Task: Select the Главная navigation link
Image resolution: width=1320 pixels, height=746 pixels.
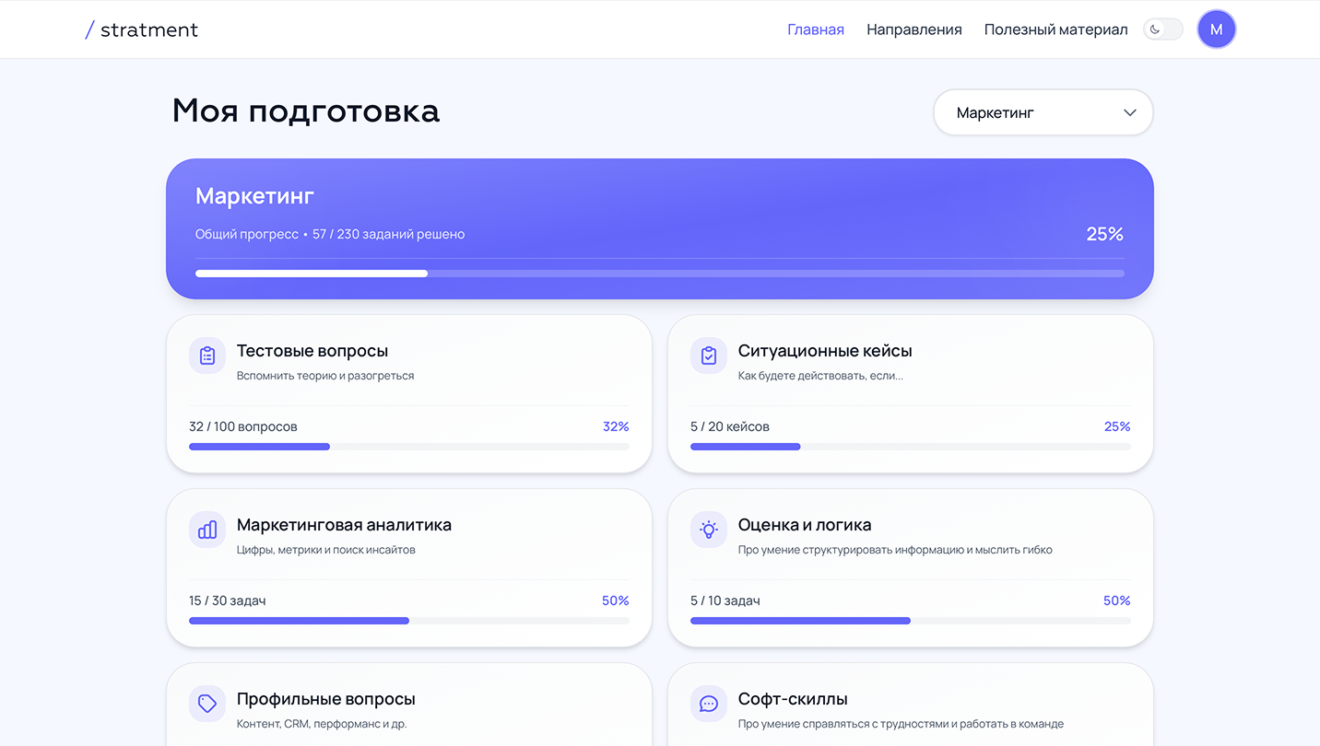Action: coord(815,29)
